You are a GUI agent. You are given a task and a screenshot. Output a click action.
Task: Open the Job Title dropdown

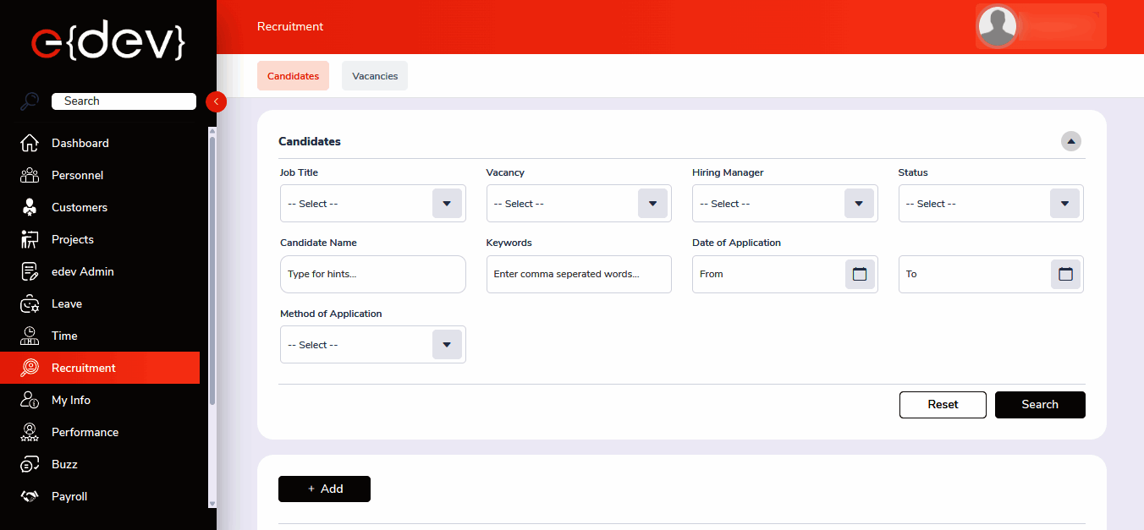[x=447, y=204]
